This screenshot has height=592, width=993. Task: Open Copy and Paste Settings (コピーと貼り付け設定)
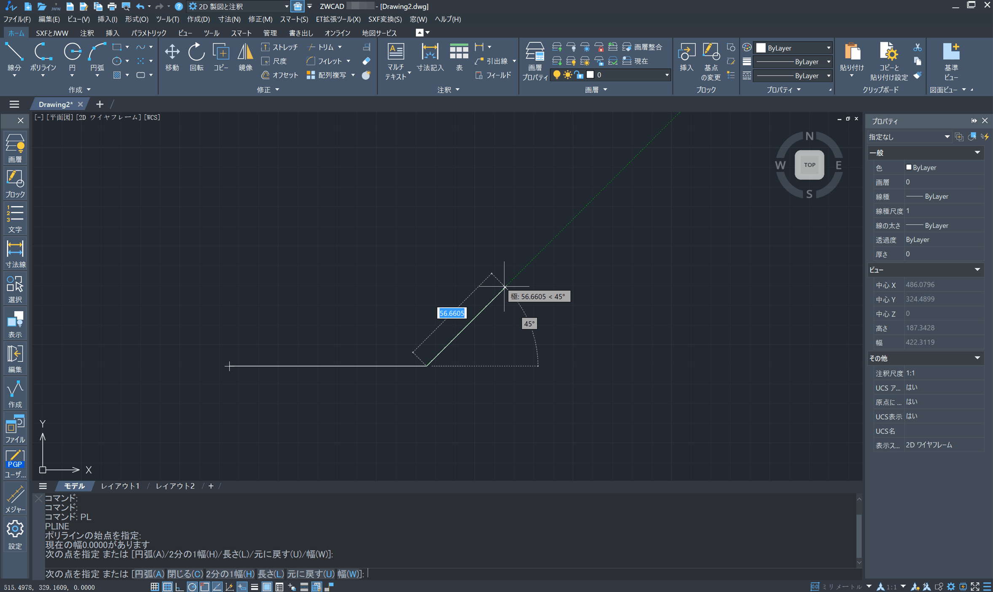coord(889,61)
